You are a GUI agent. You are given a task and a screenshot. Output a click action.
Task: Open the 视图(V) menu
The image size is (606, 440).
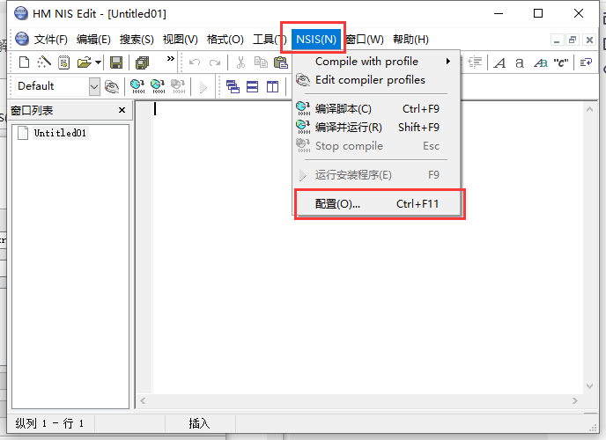(x=180, y=40)
